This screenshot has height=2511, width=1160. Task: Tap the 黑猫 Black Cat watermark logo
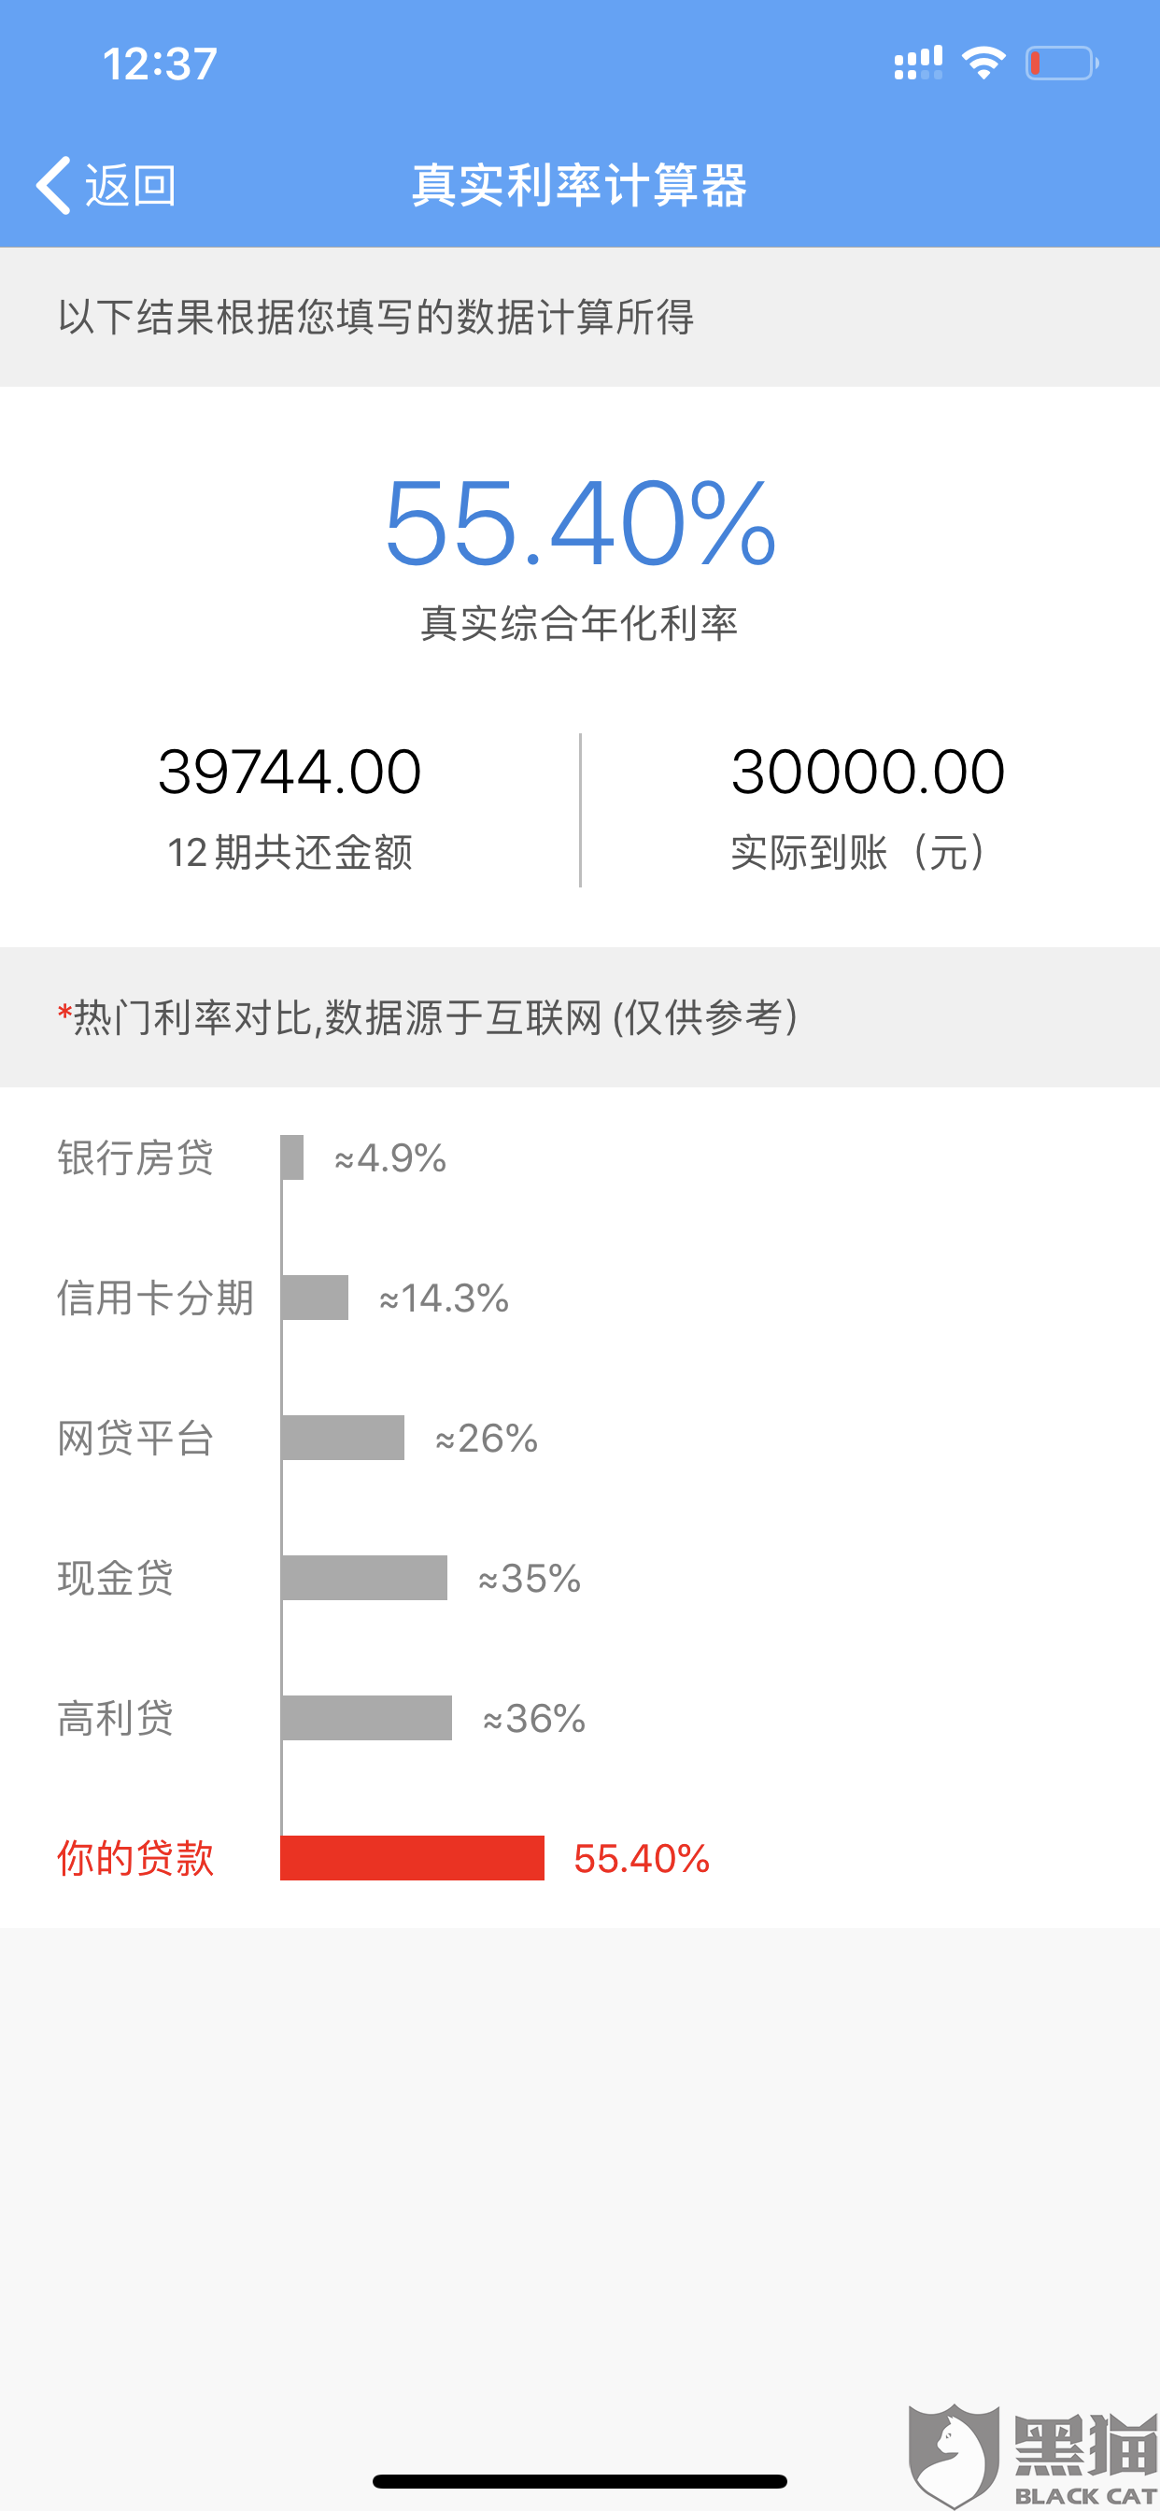[1033, 2456]
